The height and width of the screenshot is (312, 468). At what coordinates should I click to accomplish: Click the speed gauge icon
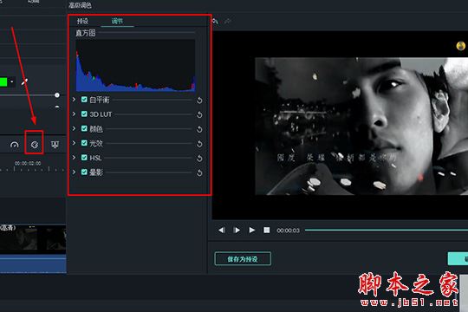[x=15, y=145]
